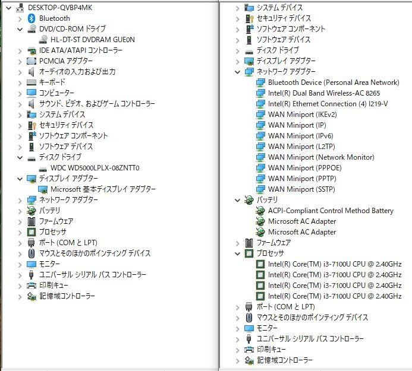Expand オーディオの入力および出力 category
Viewport: 412px width, 371px height.
(x=20, y=72)
